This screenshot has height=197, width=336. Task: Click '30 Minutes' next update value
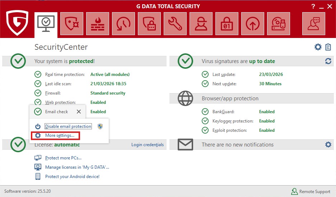point(270,83)
